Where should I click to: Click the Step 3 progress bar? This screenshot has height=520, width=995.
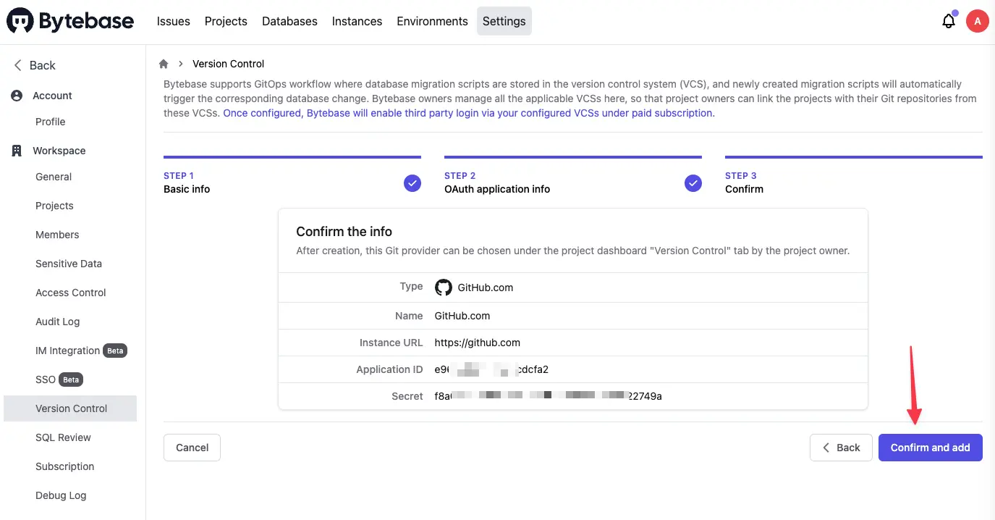[x=854, y=156]
